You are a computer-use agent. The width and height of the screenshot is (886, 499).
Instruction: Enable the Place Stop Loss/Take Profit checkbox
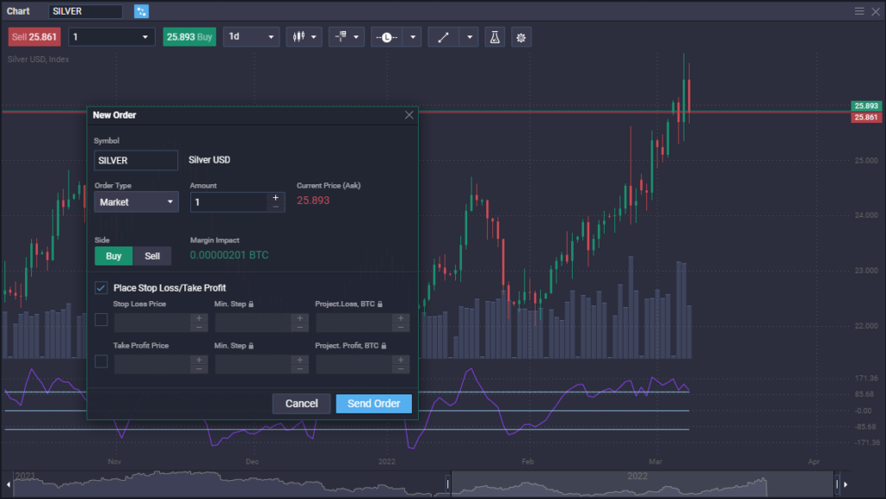(100, 287)
